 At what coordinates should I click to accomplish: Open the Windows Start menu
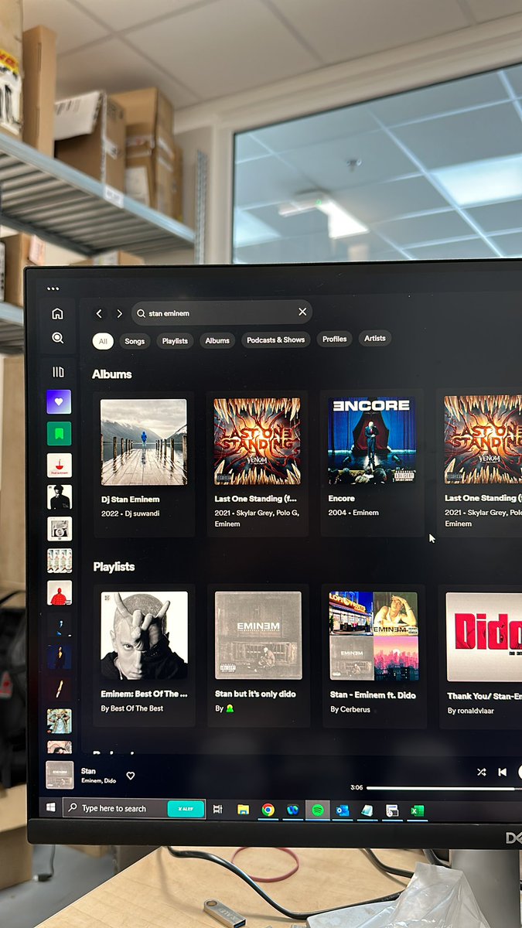(51, 807)
